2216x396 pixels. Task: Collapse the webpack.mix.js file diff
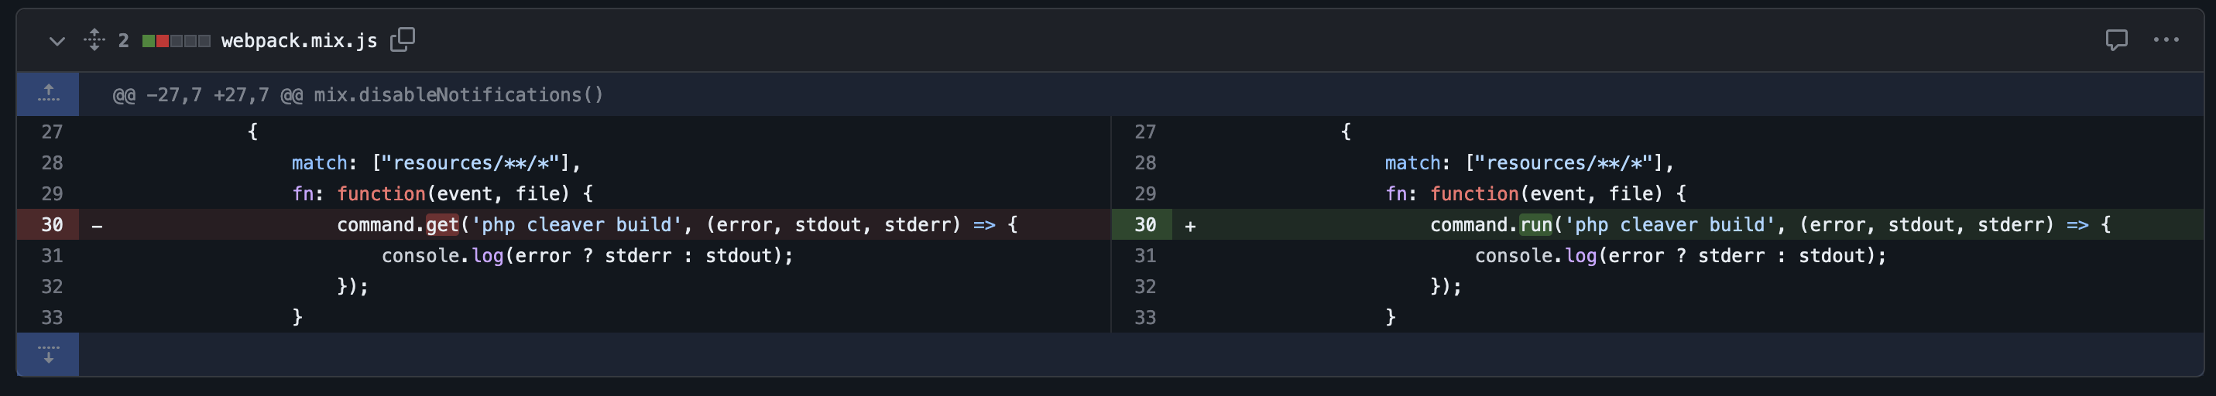tap(57, 40)
